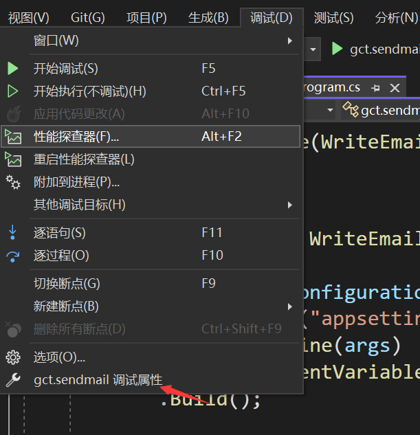Open the 生成(B) menu
420x435 pixels.
coord(208,18)
